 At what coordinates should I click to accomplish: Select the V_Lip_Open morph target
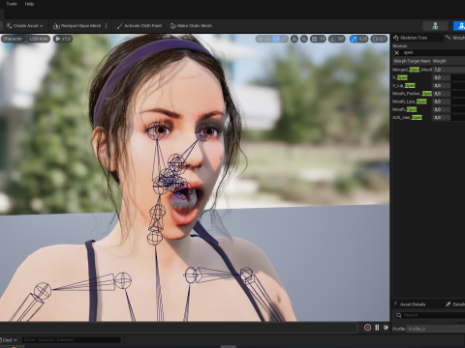(x=404, y=85)
